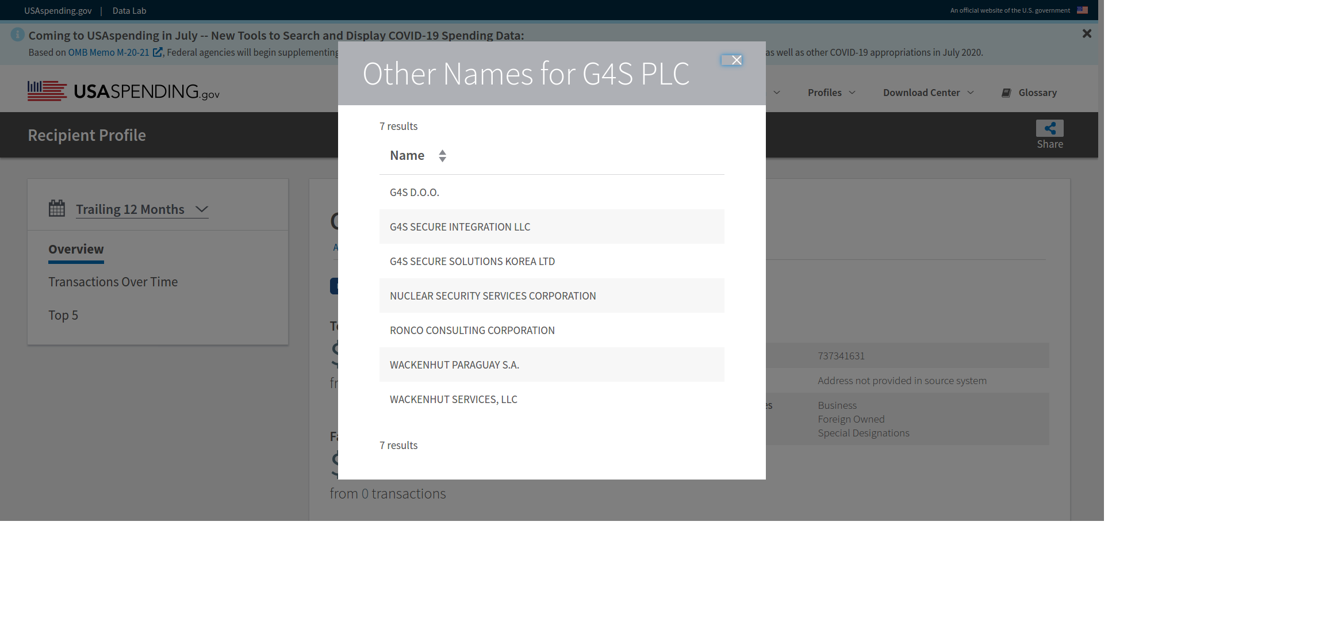1319x625 pixels.
Task: Select NUCLEAR SECURITY SERVICES CORPORATION row
Action: [552, 296]
